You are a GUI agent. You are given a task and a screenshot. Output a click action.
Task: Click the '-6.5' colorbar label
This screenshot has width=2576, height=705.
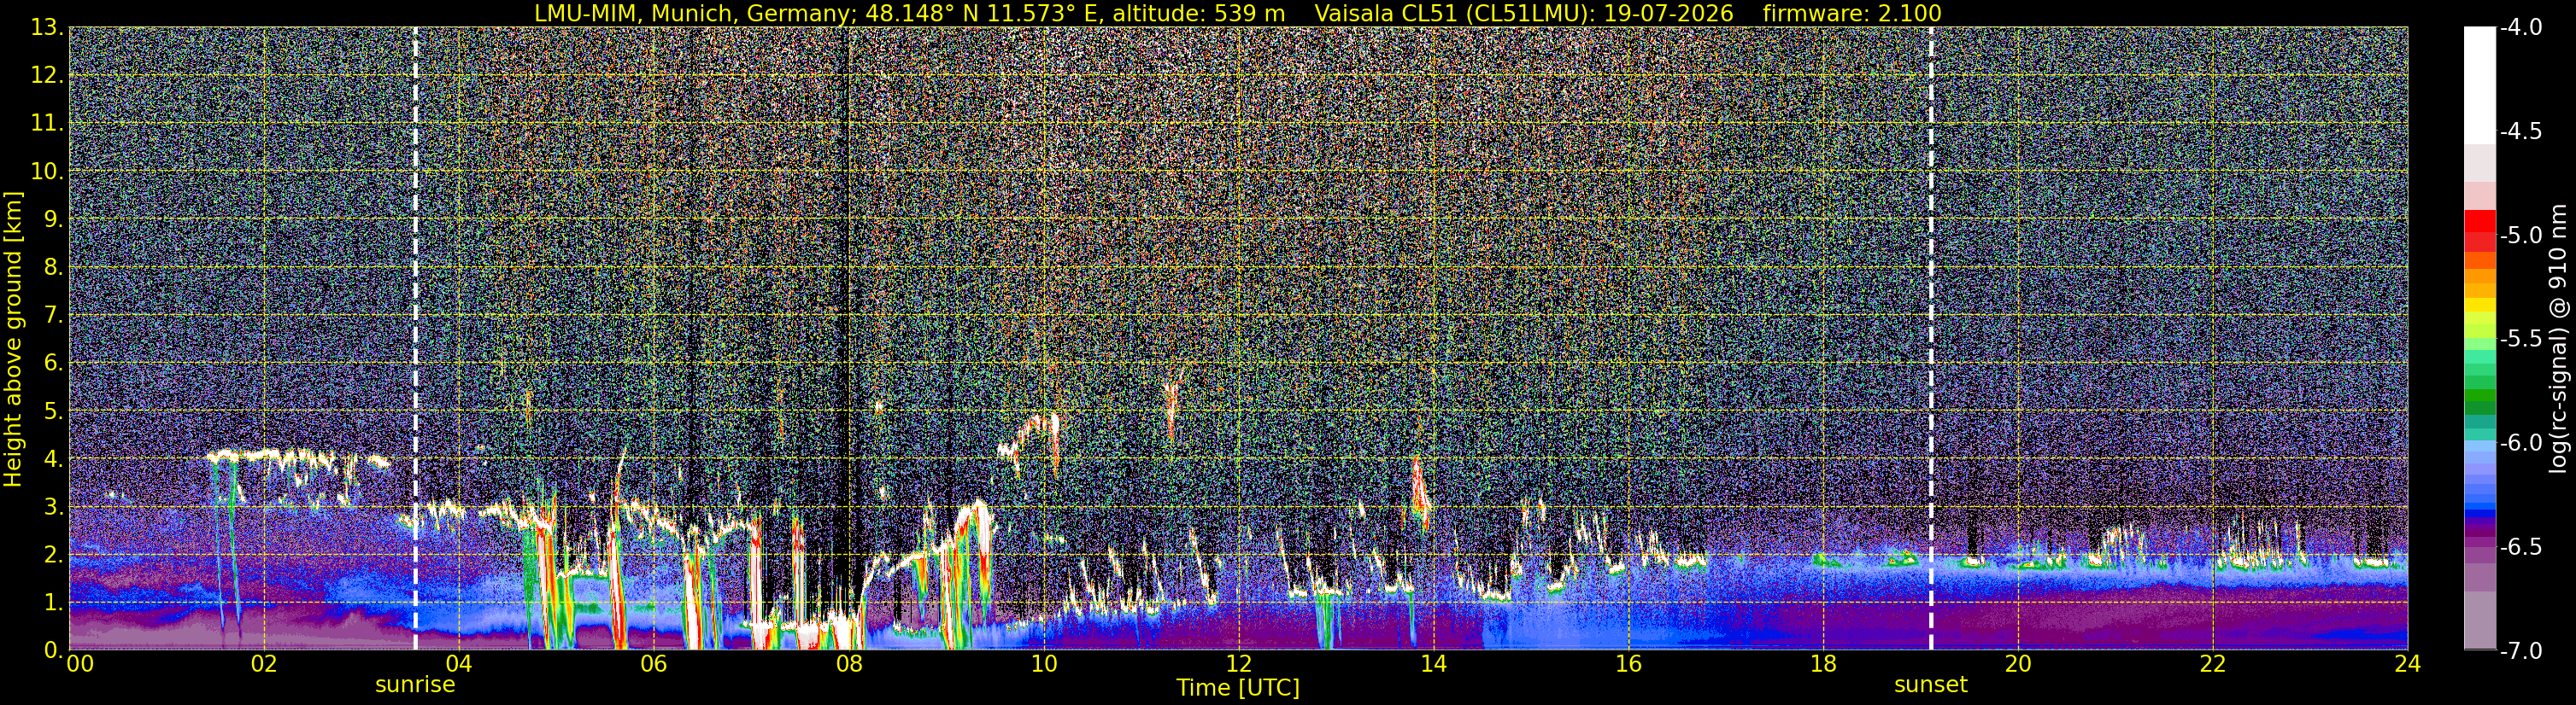pyautogui.click(x=2520, y=547)
